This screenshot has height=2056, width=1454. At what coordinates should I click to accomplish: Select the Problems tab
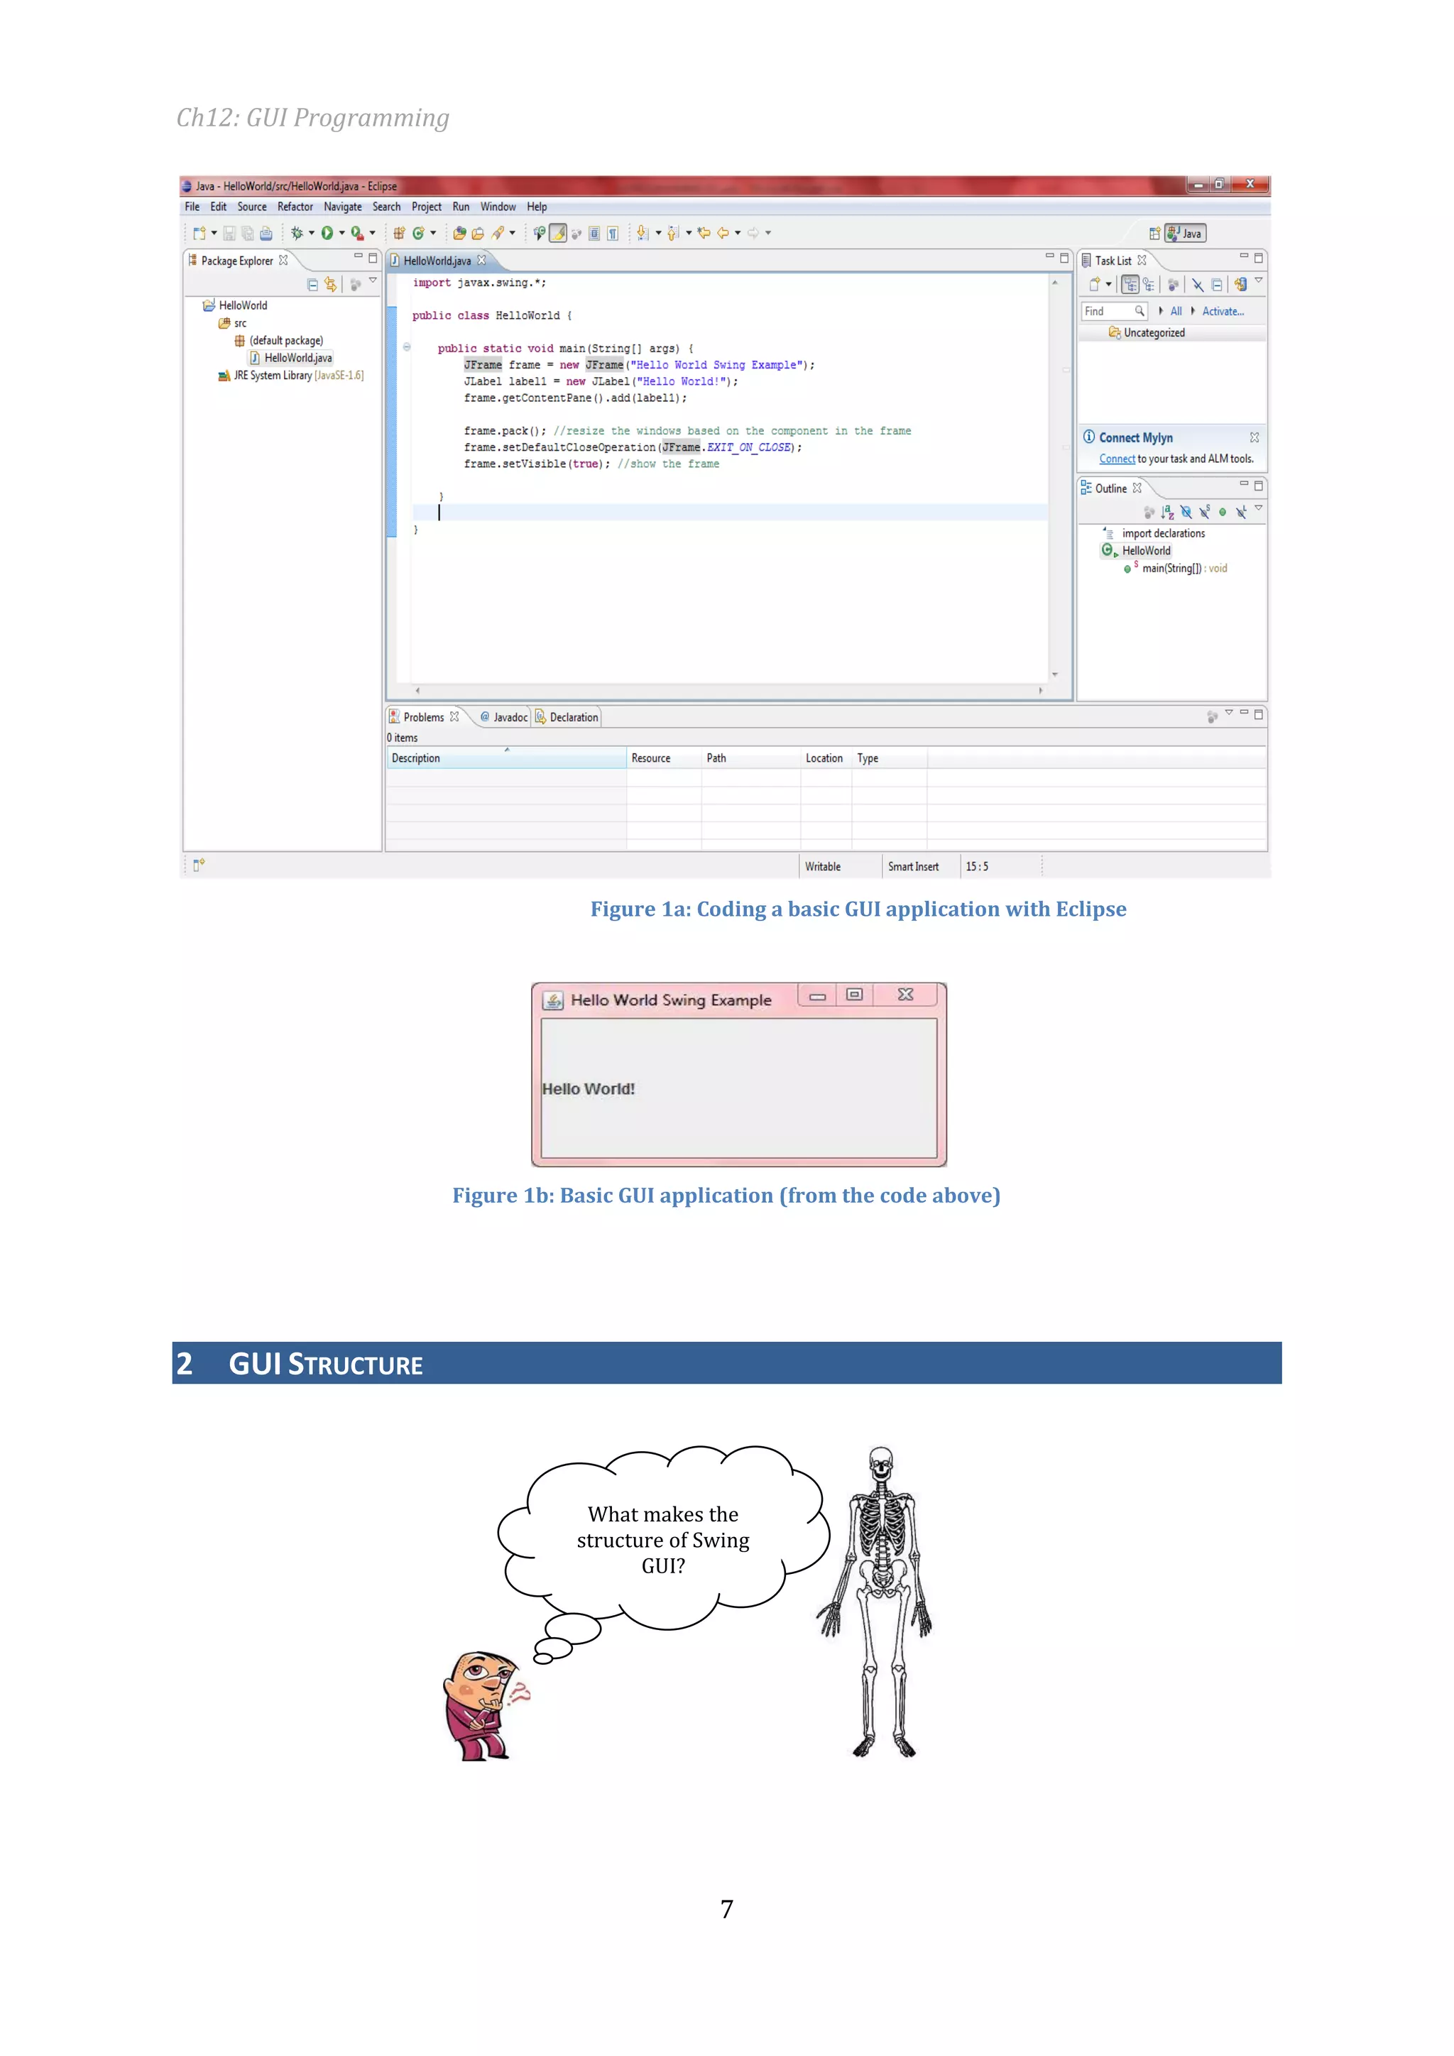click(x=423, y=717)
